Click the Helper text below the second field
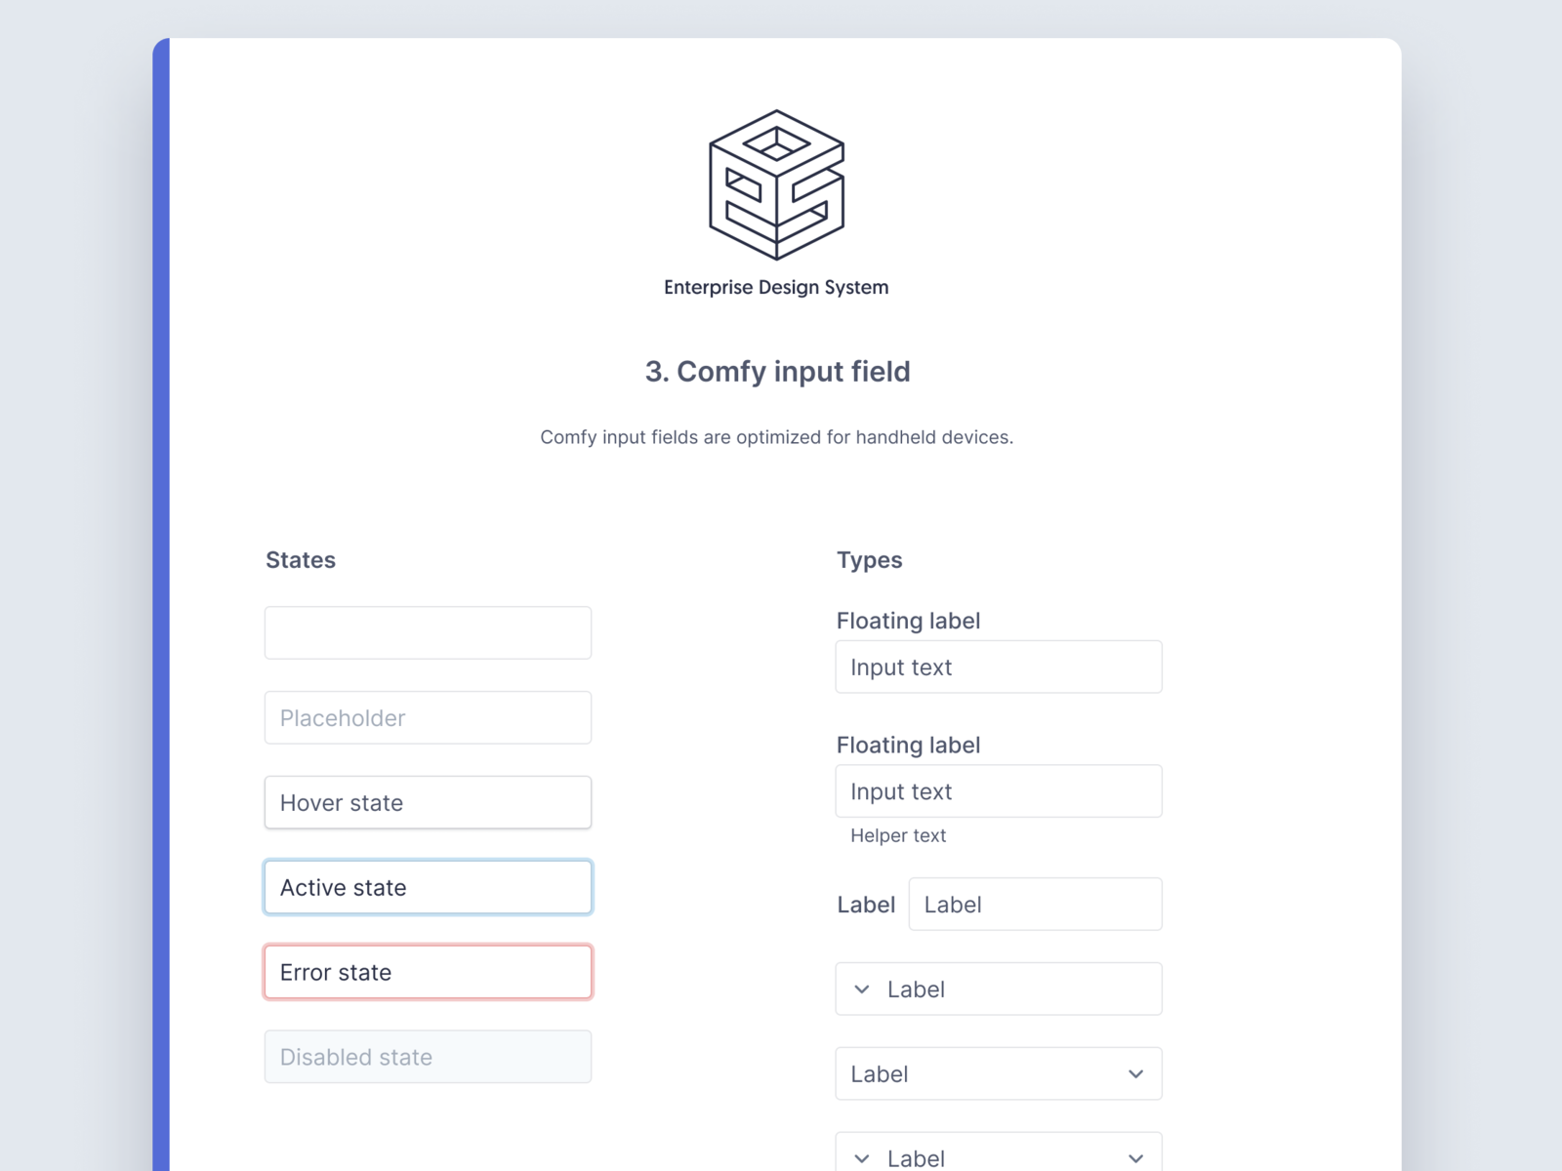The width and height of the screenshot is (1562, 1171). [x=896, y=835]
